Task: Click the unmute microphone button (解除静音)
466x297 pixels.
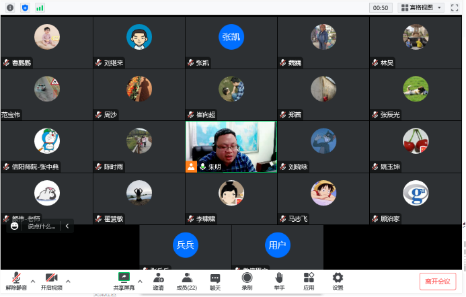Action: pyautogui.click(x=16, y=280)
